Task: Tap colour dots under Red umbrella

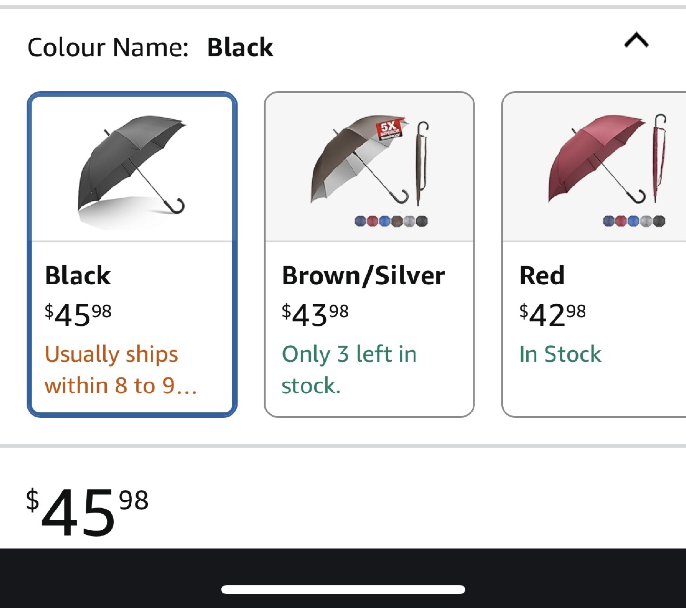Action: 634,221
